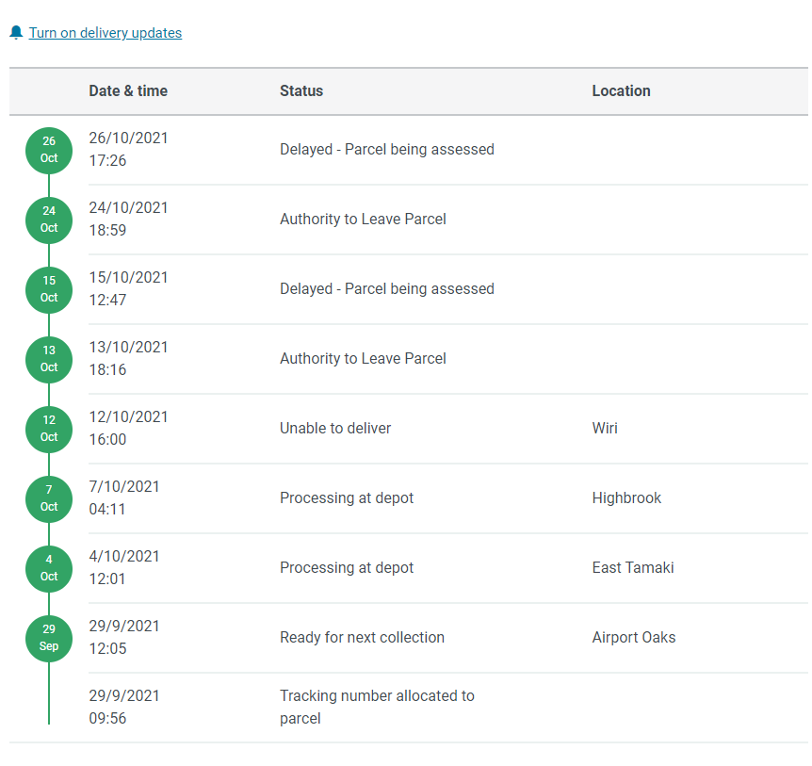Open the Turn on delivery updates link
Screen dimensions: 812x766
click(106, 33)
